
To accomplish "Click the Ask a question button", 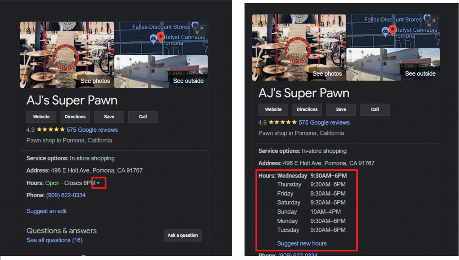I will [x=182, y=235].
